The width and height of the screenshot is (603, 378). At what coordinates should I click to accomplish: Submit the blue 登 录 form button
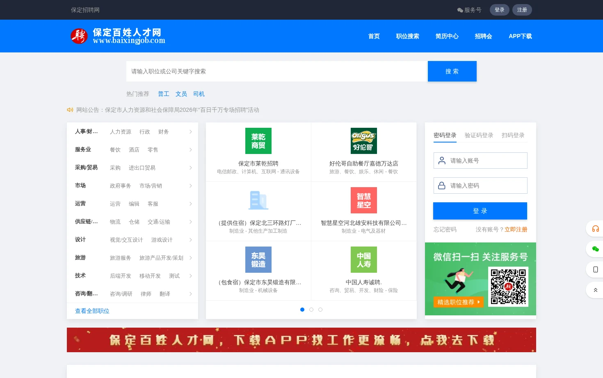[x=480, y=211]
